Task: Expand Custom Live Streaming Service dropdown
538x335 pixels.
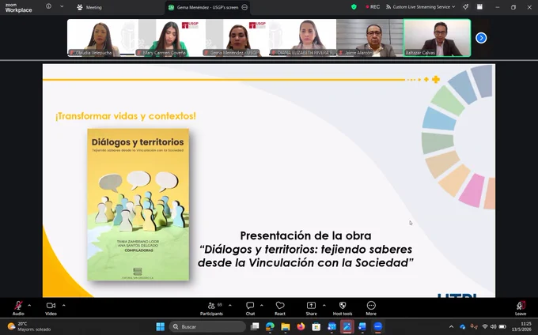Action: click(x=421, y=7)
